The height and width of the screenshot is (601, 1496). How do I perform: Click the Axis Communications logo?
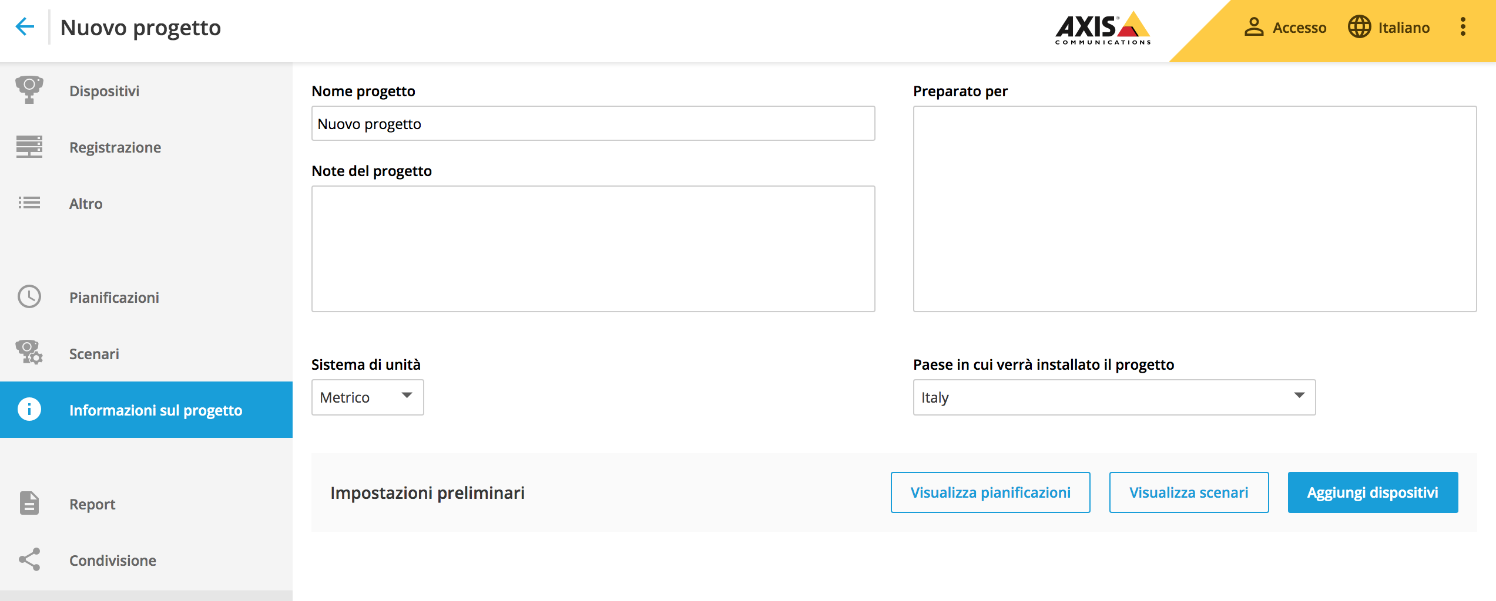pyautogui.click(x=1102, y=28)
